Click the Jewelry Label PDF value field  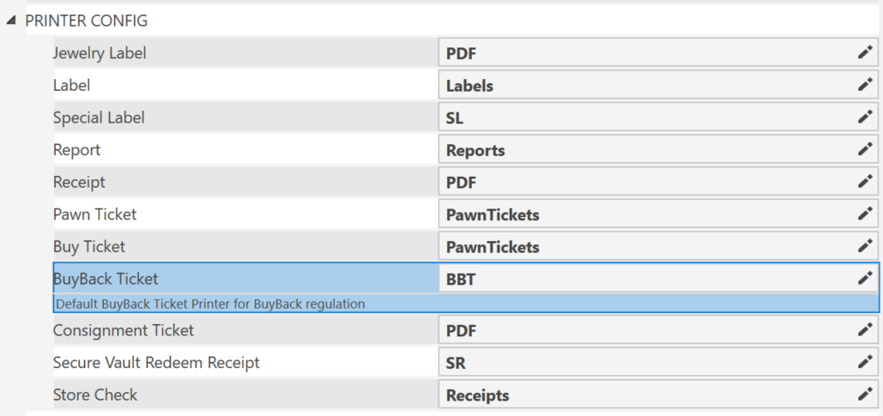pyautogui.click(x=658, y=53)
